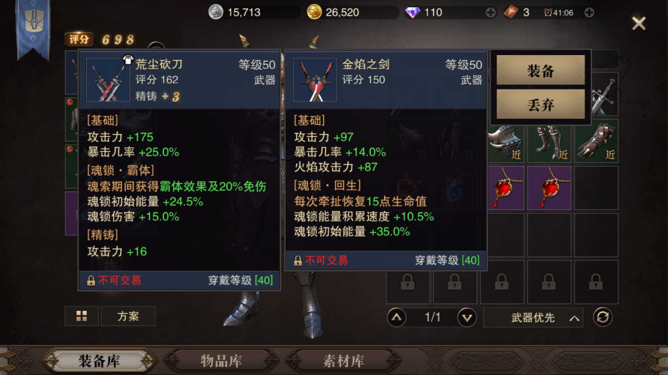The height and width of the screenshot is (375, 668).
Task: Go to the next inventory page arrow
Action: [x=467, y=317]
